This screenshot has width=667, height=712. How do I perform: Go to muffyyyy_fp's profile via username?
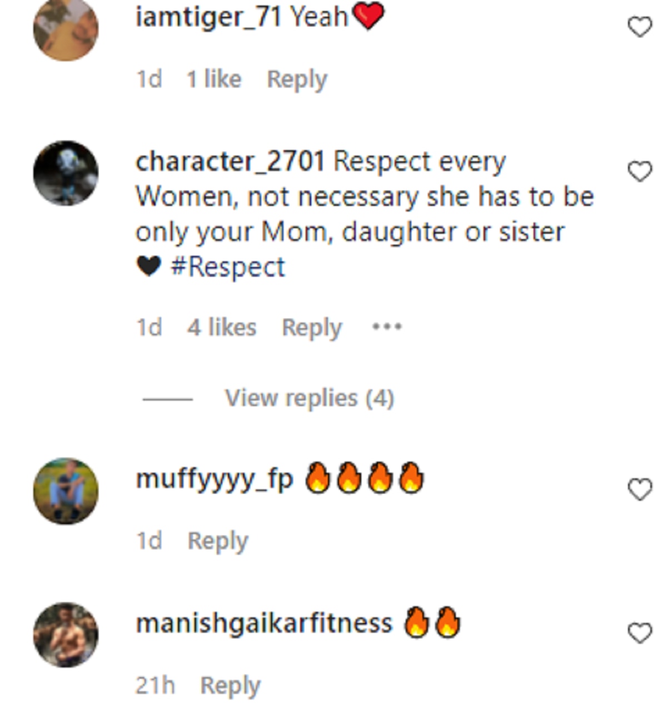coord(214,479)
